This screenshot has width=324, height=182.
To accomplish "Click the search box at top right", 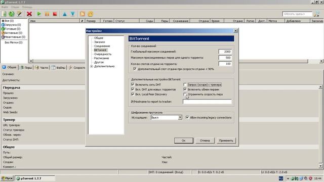I will (297, 14).
